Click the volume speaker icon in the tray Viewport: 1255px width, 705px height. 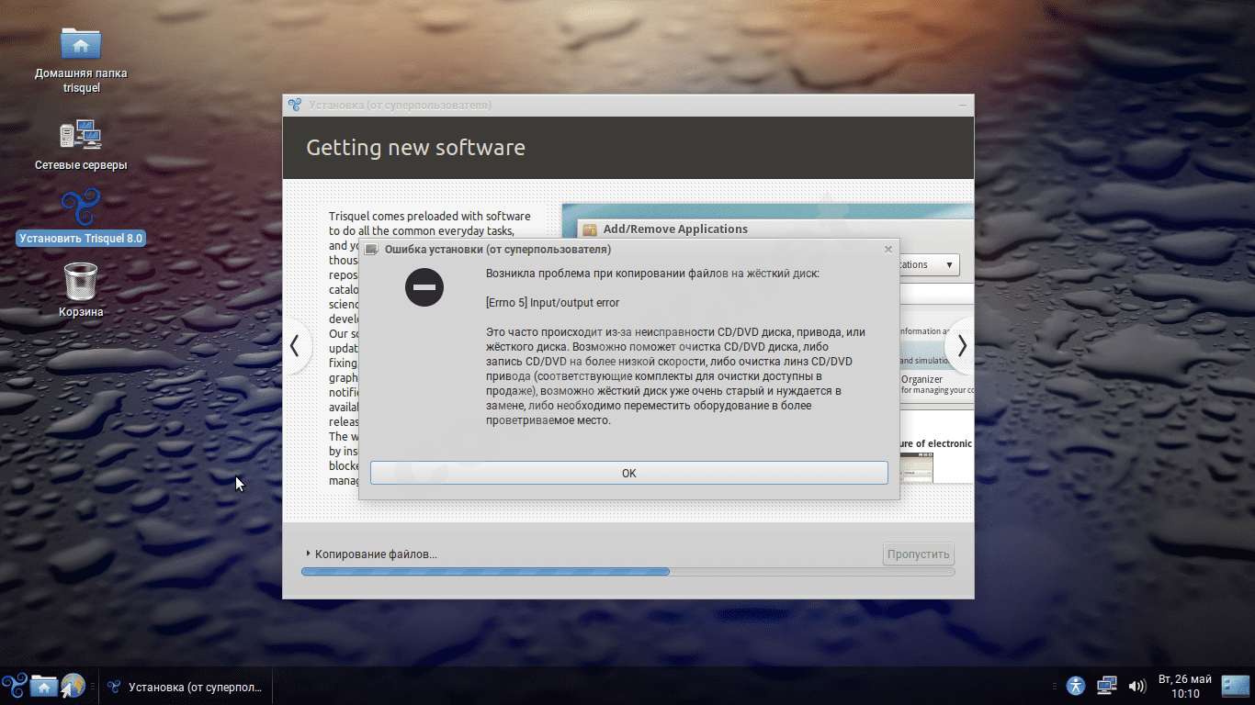(1137, 686)
